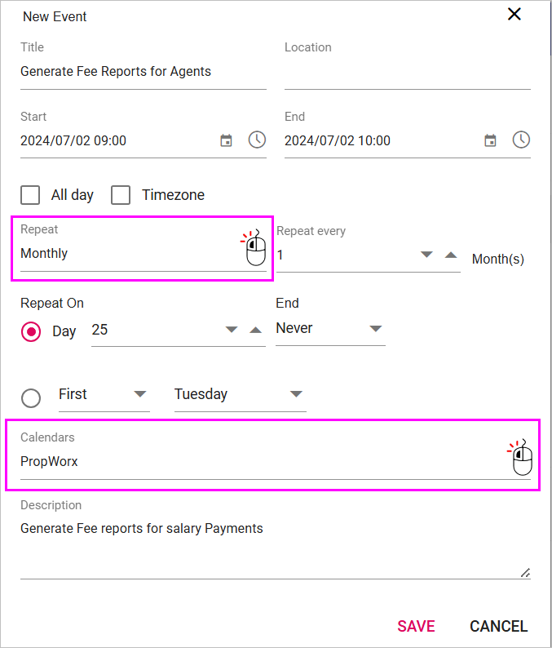Open the End date calendar picker icon
Screen dimensions: 552x648
tap(490, 140)
